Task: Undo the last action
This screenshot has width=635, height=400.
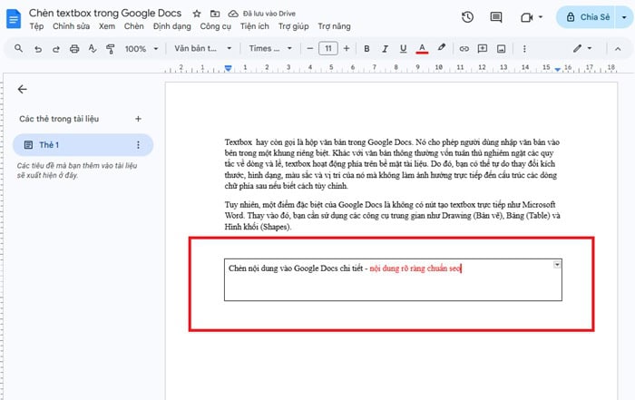Action: coord(38,49)
